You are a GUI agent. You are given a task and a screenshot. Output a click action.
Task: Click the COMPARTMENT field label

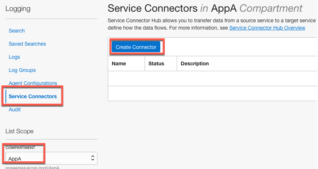pyautogui.click(x=20, y=147)
